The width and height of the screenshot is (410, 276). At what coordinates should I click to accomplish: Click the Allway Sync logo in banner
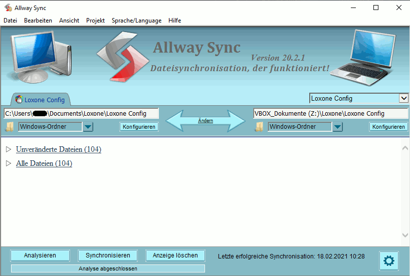[x=122, y=57]
